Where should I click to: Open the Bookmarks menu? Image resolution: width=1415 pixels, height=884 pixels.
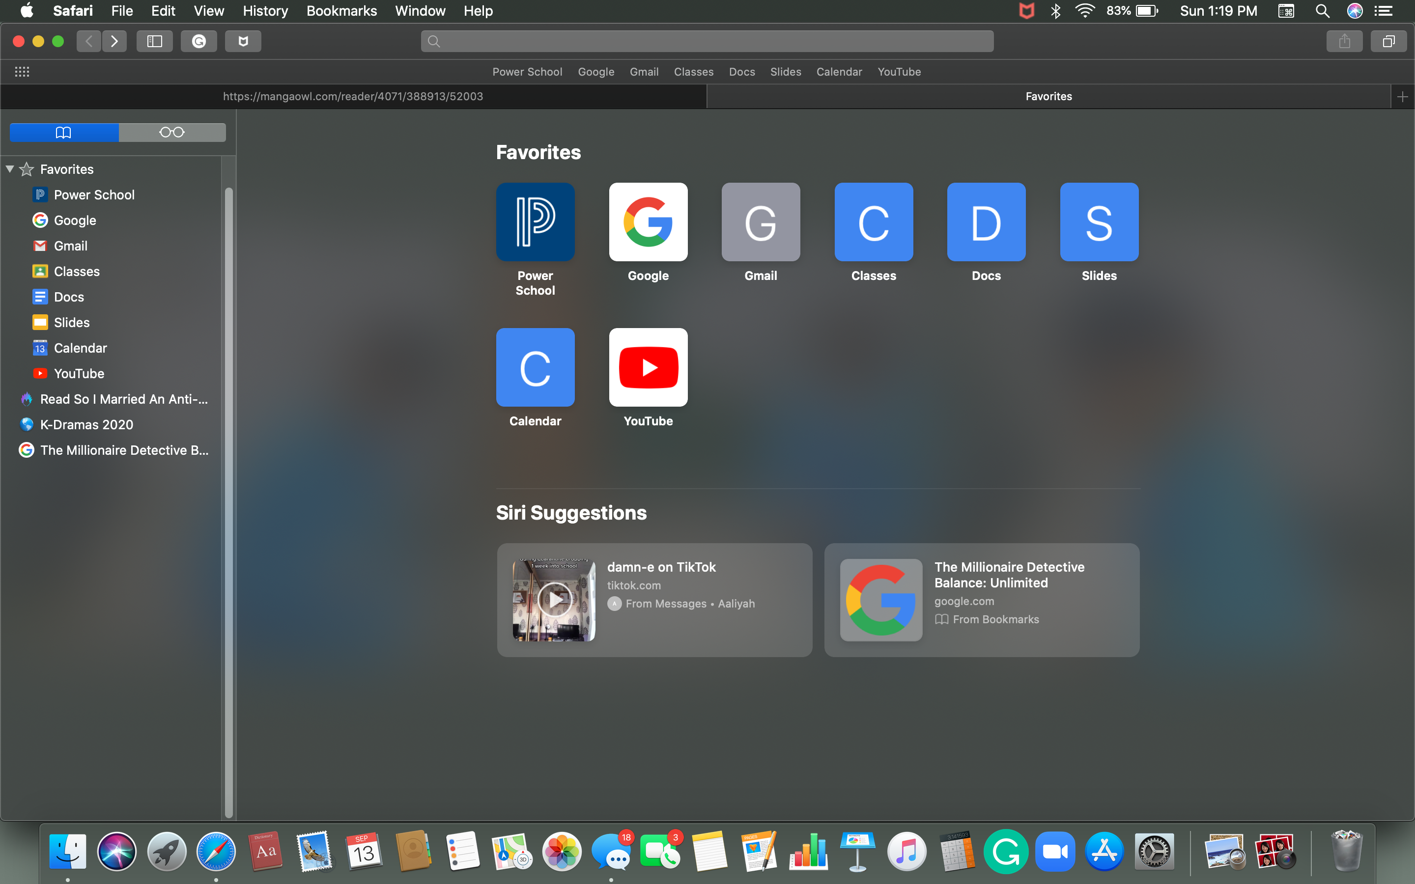click(x=341, y=10)
